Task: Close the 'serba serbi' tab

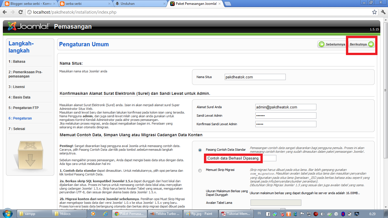Action: pos(109,4)
